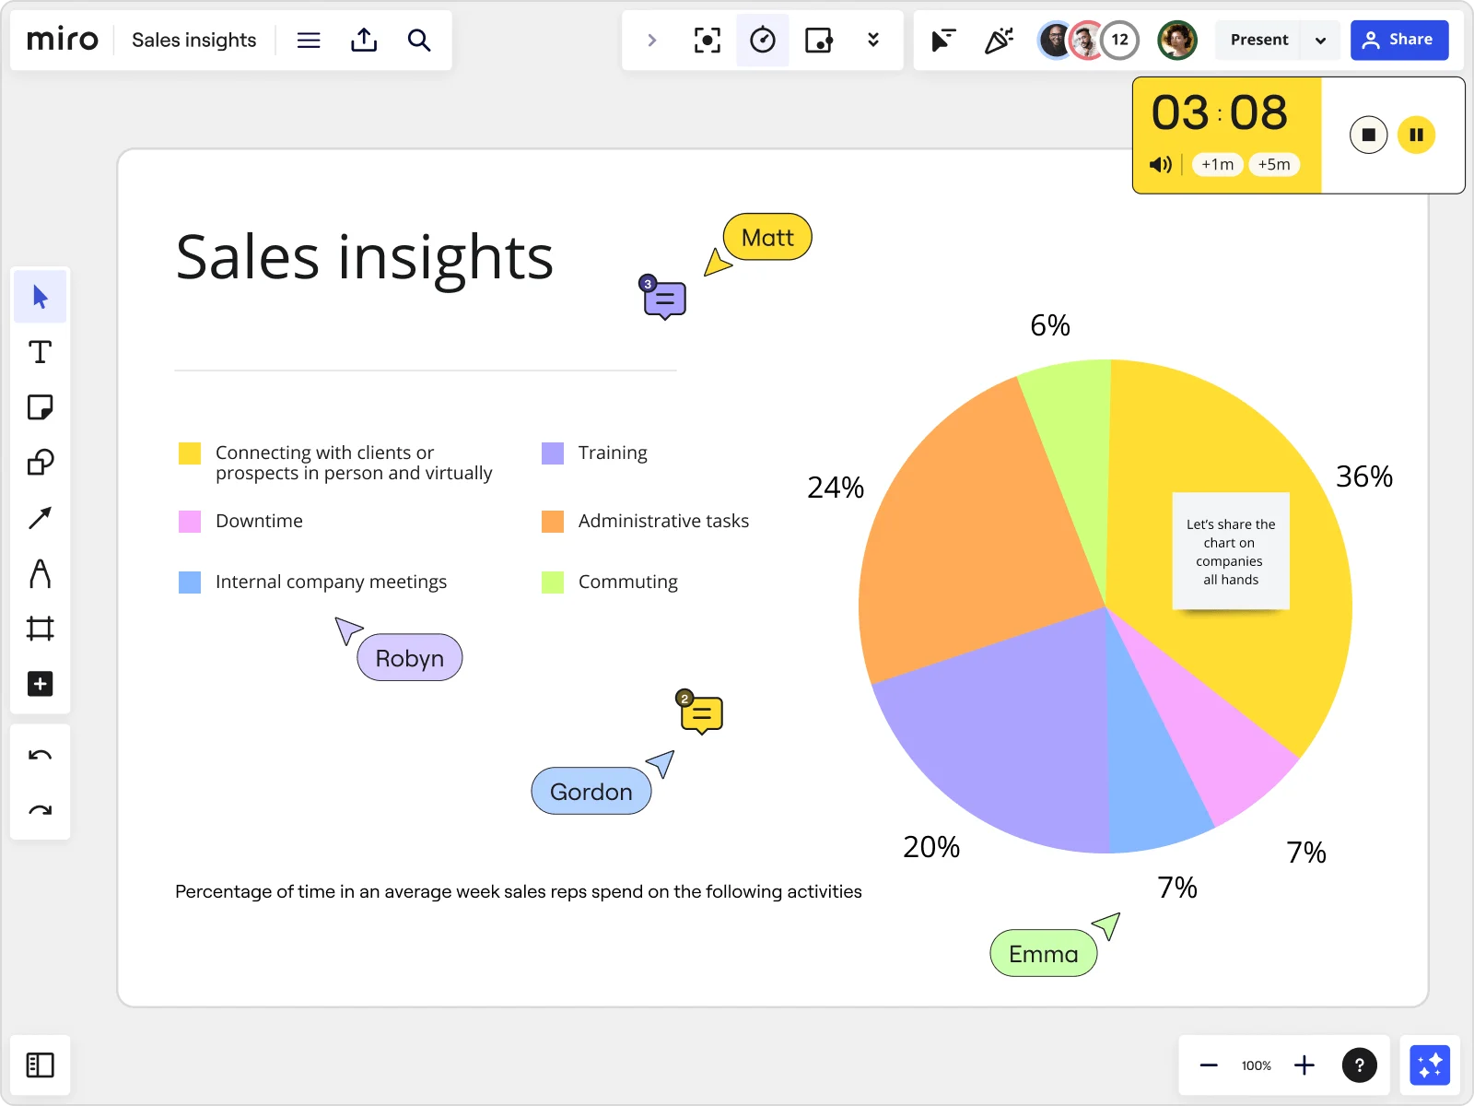Select the Percentage of time caption text
1474x1106 pixels.
click(x=519, y=892)
